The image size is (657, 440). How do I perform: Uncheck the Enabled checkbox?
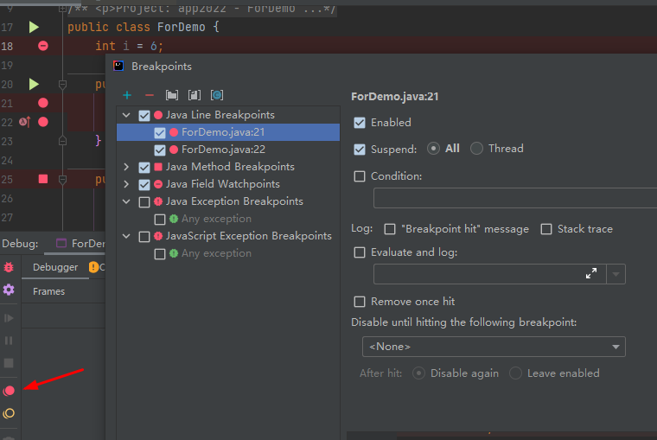(x=360, y=123)
